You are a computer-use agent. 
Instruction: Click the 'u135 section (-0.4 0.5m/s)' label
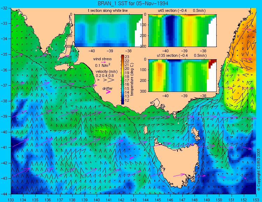[182, 55]
